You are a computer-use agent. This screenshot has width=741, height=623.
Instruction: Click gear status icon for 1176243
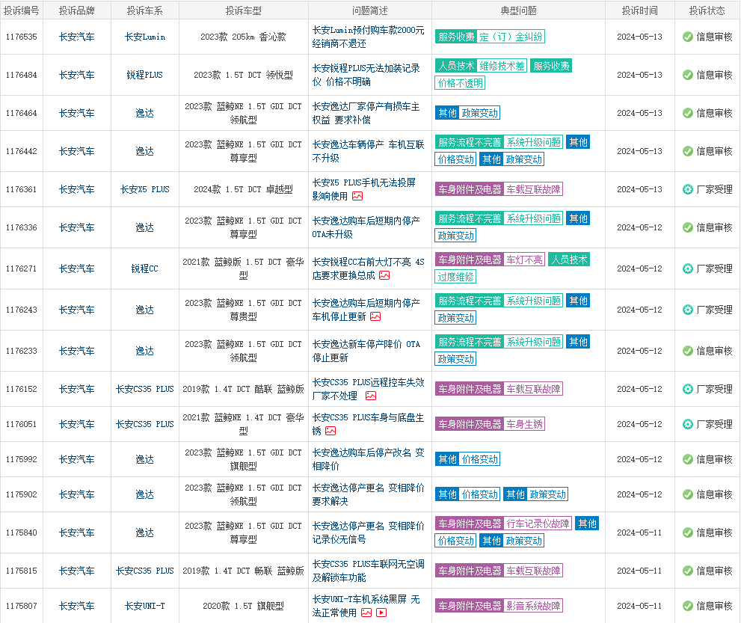(x=688, y=310)
